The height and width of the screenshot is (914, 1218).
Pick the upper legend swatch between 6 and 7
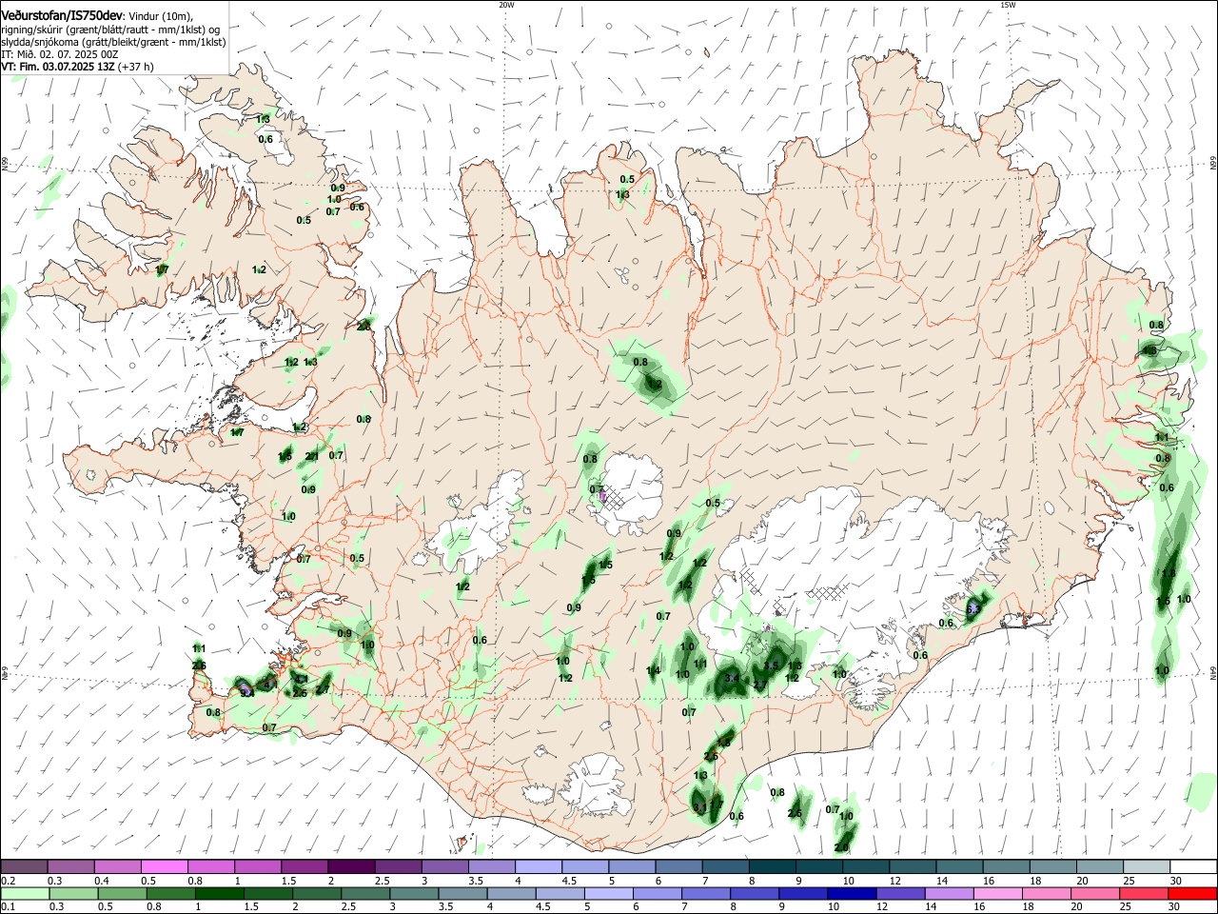click(678, 866)
